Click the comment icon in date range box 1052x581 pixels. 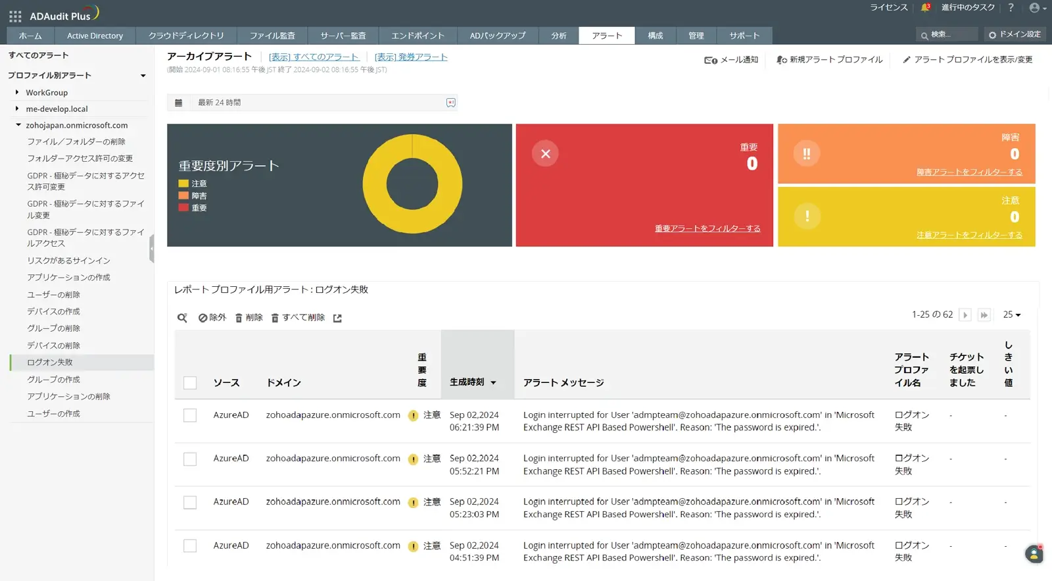(450, 103)
